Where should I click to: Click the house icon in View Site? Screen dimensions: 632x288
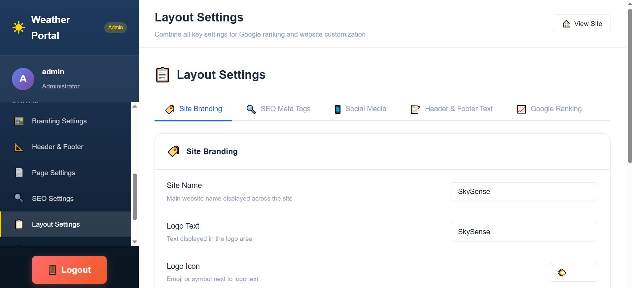(x=566, y=24)
